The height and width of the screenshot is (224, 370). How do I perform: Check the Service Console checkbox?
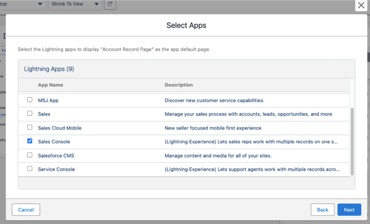click(30, 168)
